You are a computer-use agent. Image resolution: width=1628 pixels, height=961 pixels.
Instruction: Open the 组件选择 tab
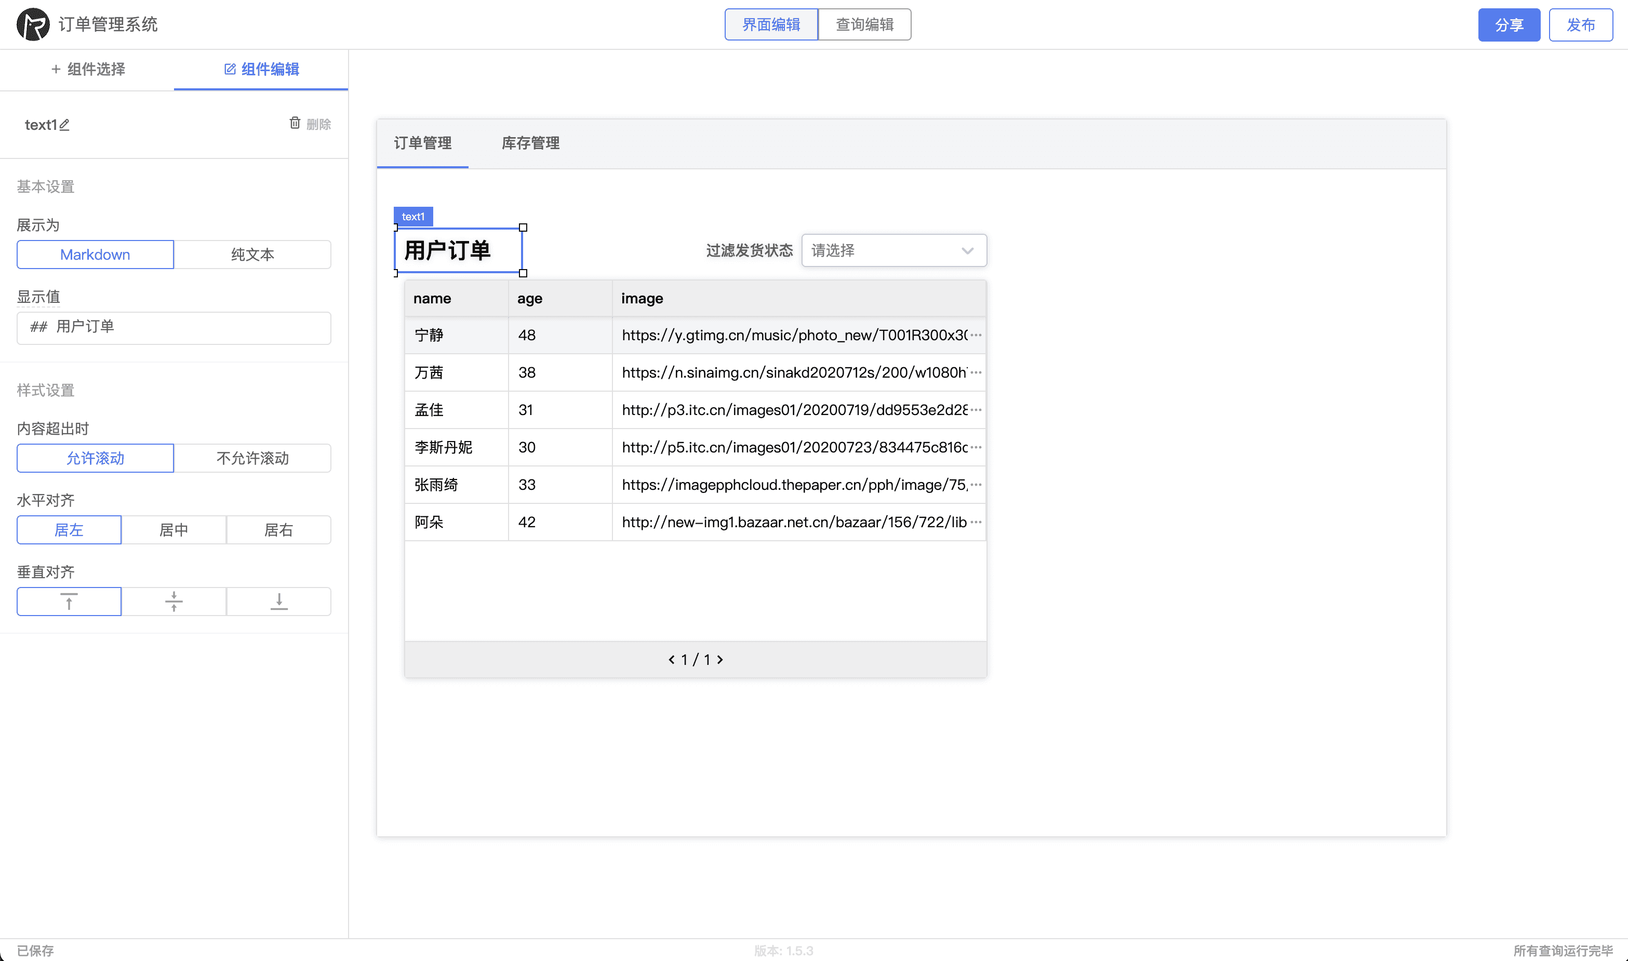coord(87,69)
